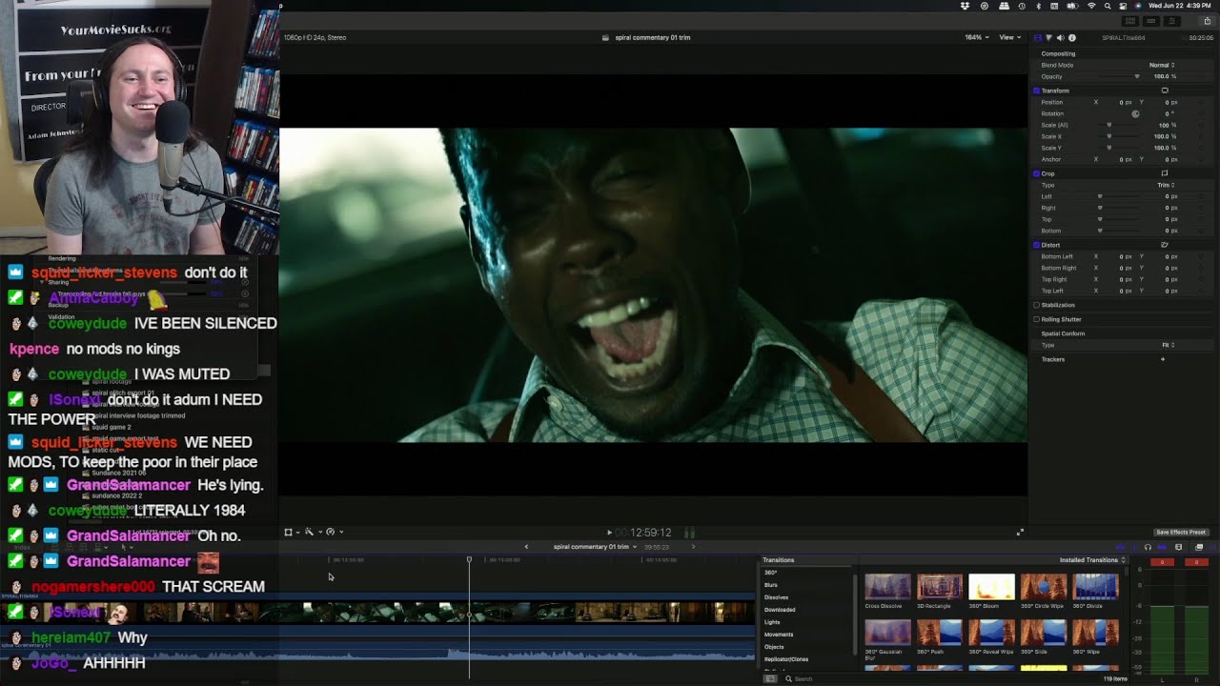Open the Installed Transitions dropdown
This screenshot has width=1220, height=686.
(1092, 560)
